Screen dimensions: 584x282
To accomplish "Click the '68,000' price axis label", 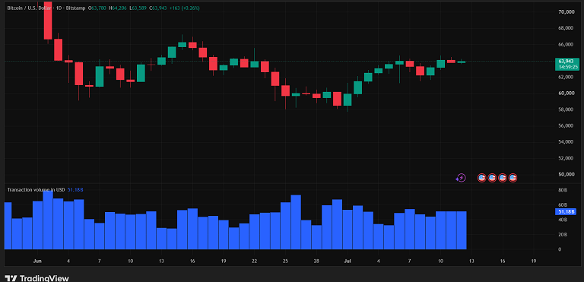I will (x=566, y=28).
